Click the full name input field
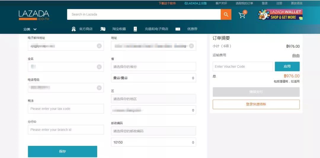 pos(66,67)
